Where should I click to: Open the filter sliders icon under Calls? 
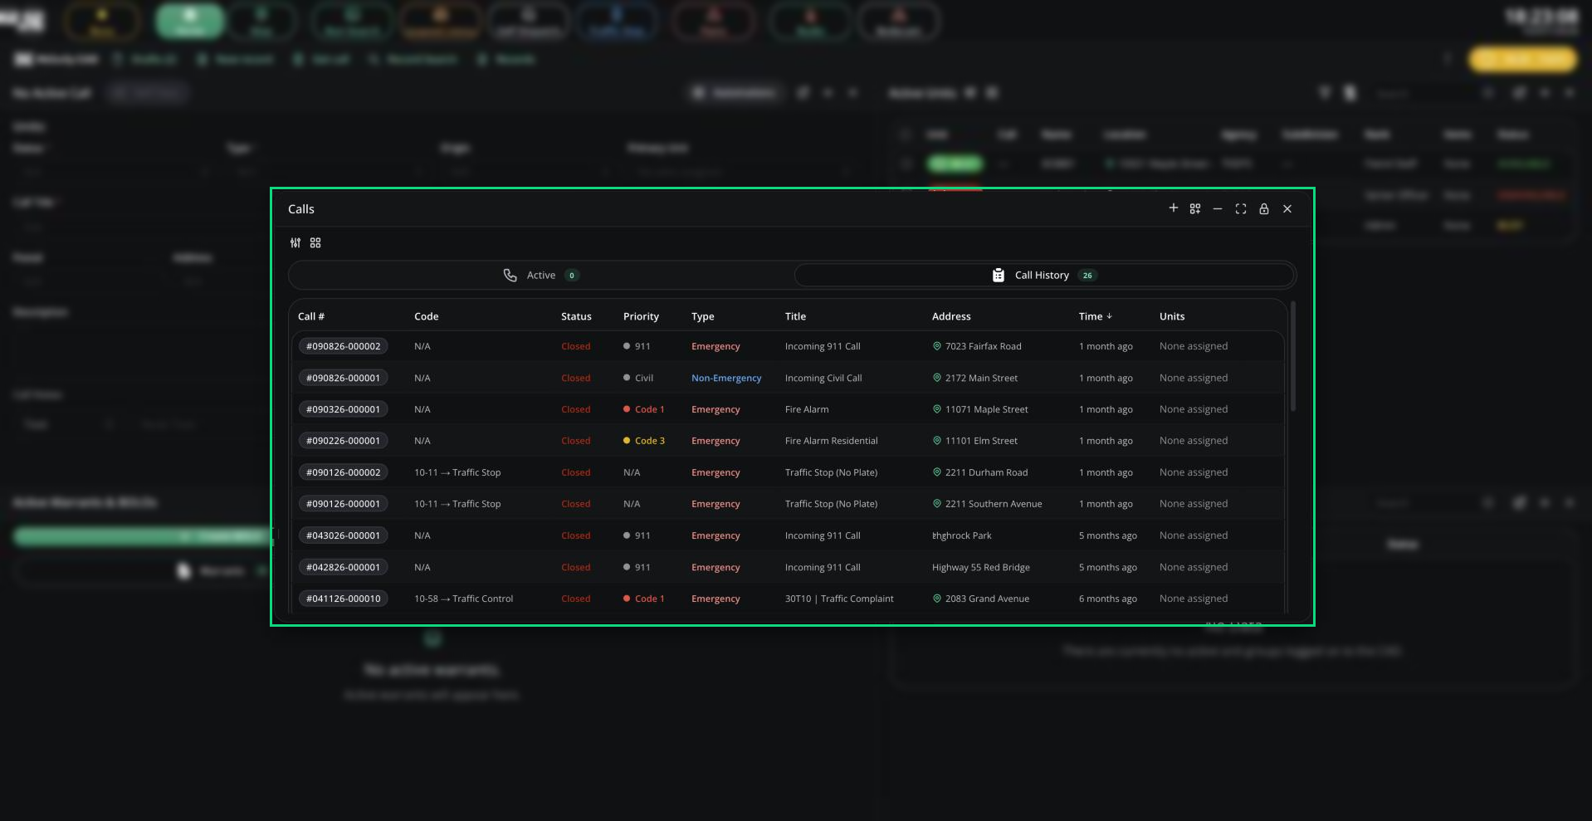coord(295,243)
